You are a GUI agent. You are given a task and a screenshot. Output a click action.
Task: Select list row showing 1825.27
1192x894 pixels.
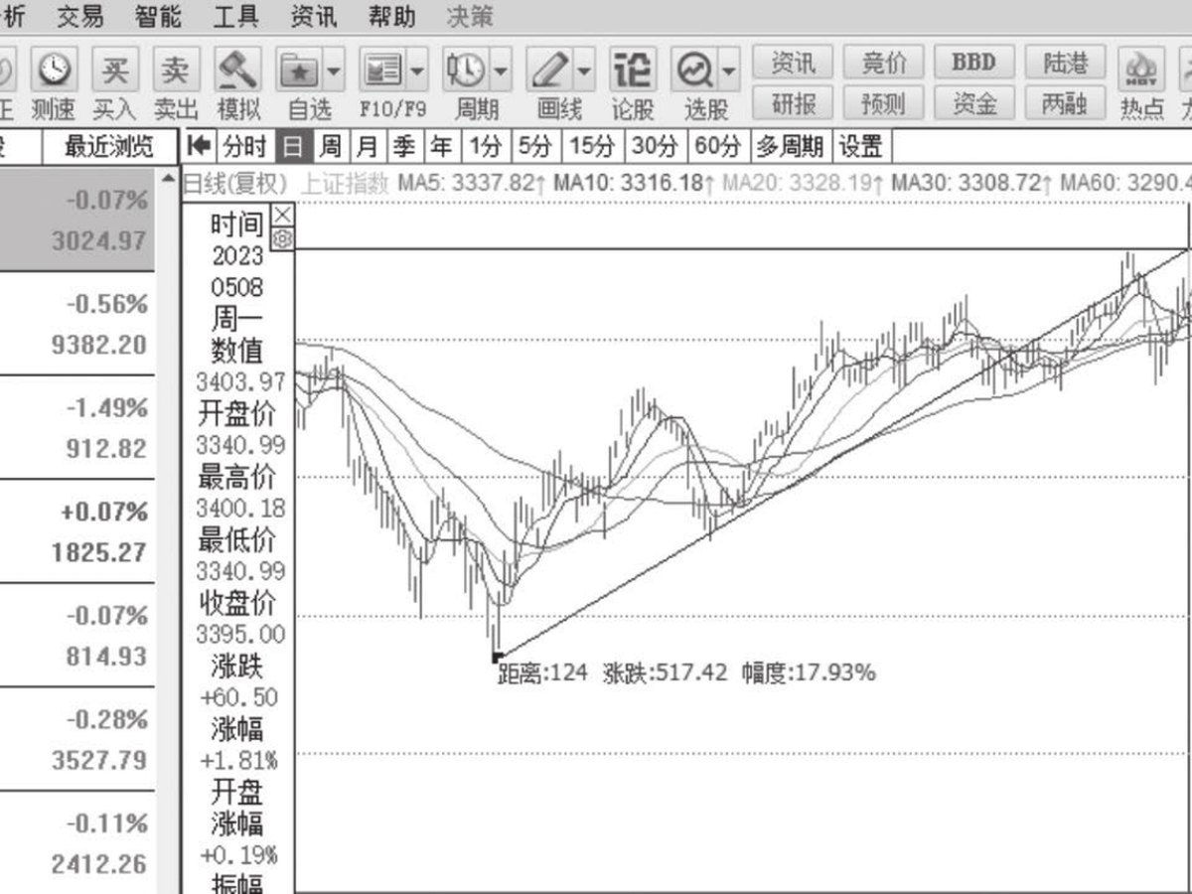coord(77,531)
